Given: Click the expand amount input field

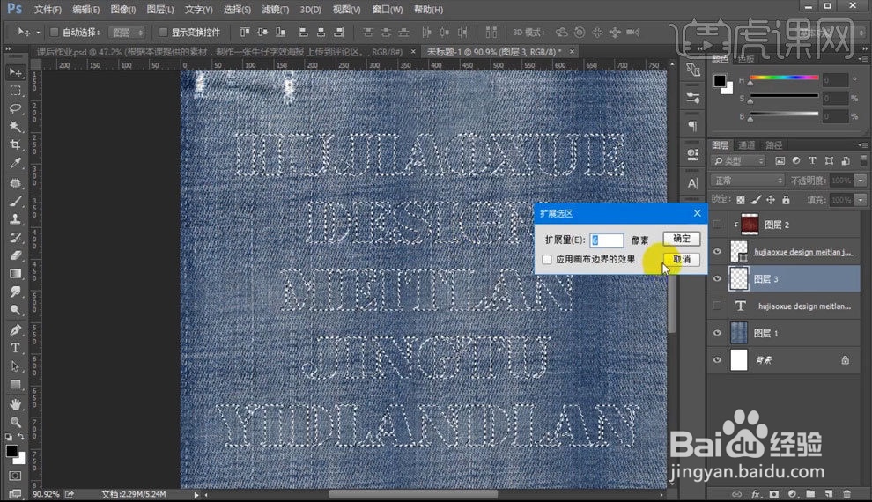Looking at the screenshot, I should (x=606, y=240).
